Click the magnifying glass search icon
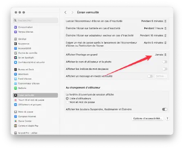184x149 pixels. coord(15,20)
